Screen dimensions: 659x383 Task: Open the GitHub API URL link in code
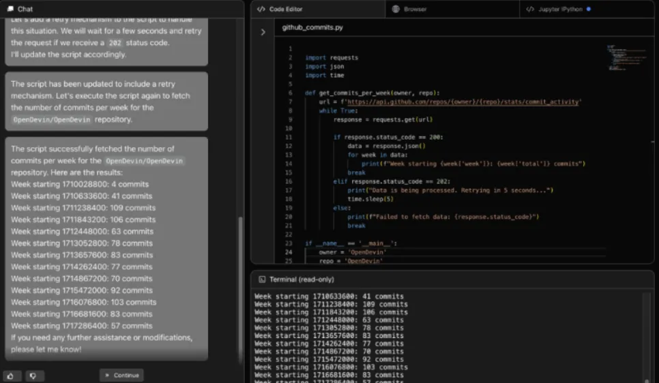(x=463, y=102)
